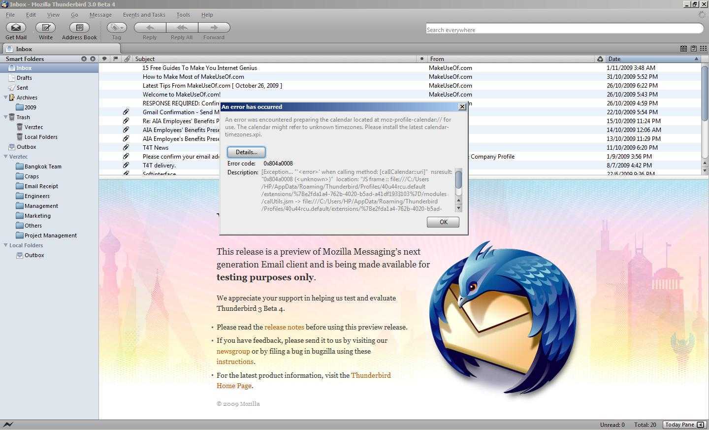Click the Thunderbird title bar icon
Screen dimensions: 709x430
[4, 4]
